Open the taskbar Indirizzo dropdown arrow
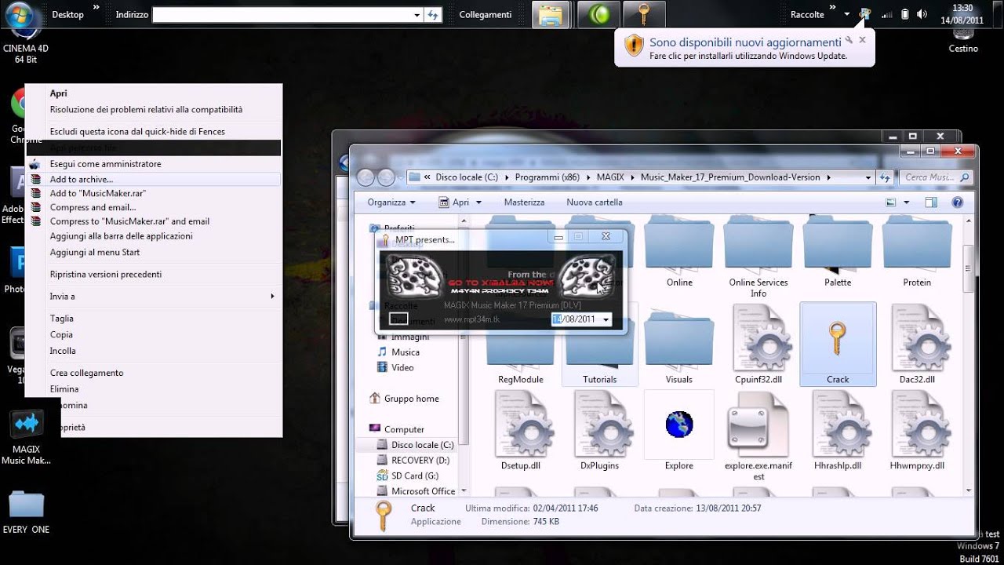 [417, 15]
